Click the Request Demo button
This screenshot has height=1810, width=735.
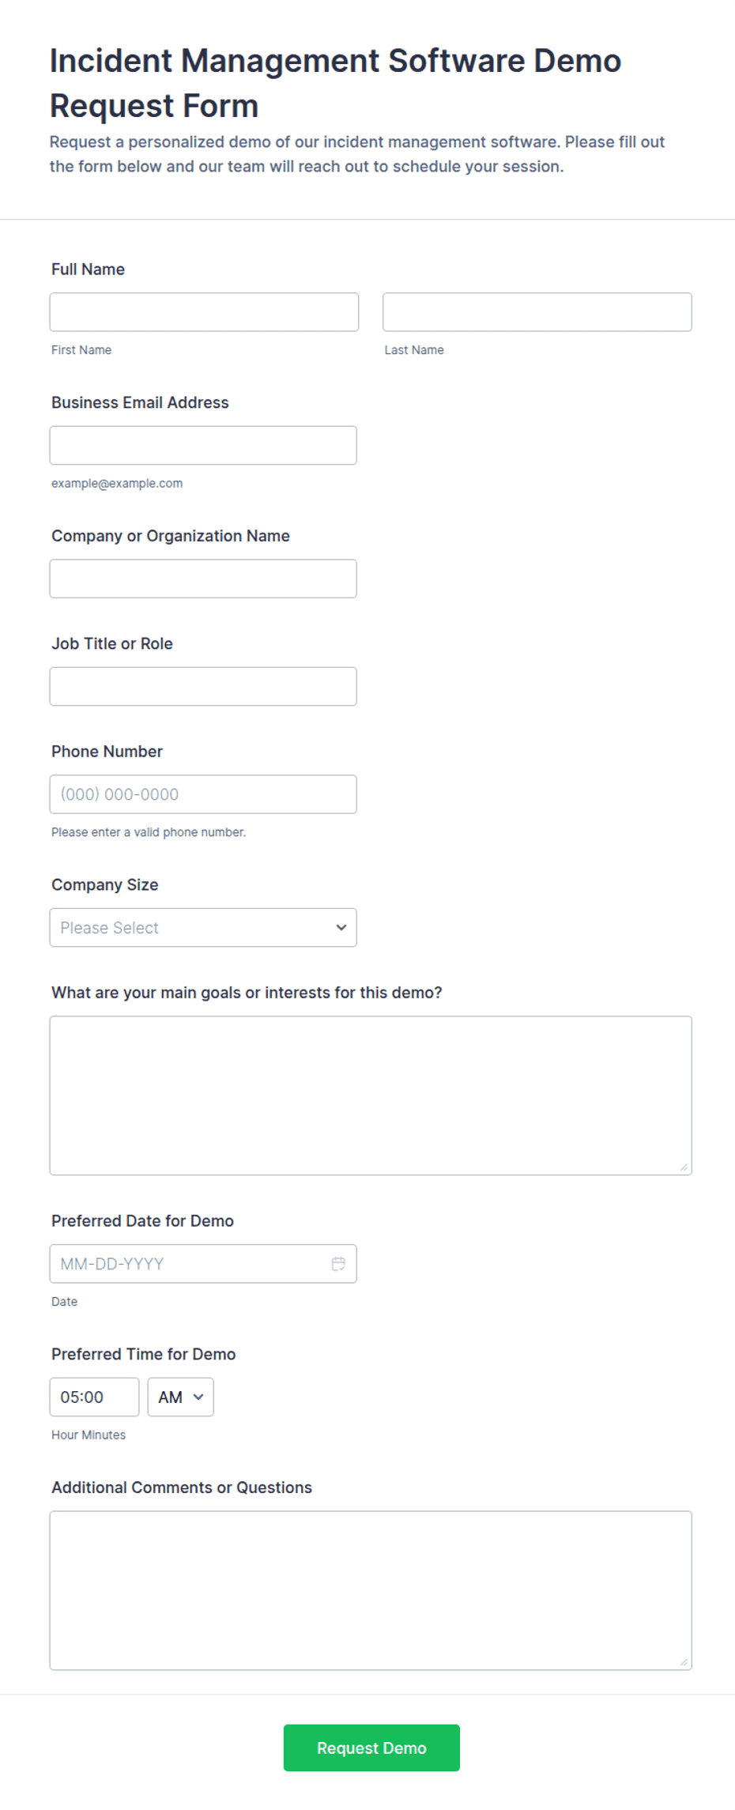pos(371,1748)
